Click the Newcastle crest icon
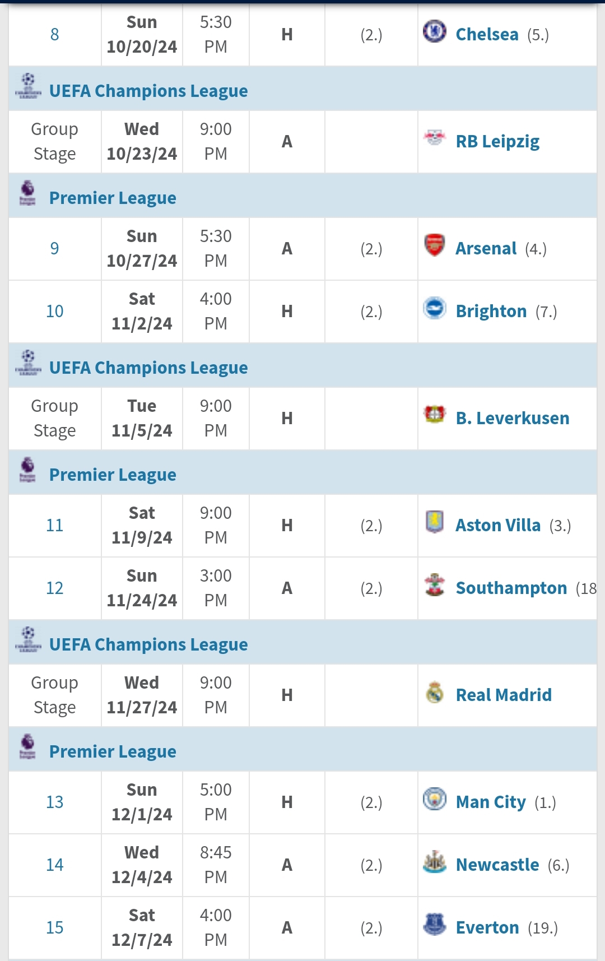Image resolution: width=605 pixels, height=961 pixels. (434, 861)
